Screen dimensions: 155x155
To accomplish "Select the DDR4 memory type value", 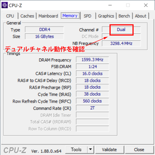I will tap(44, 30).
